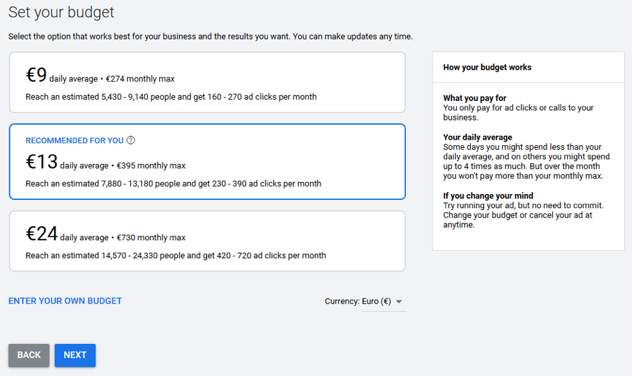632x376 pixels.
Task: Choose the recommended €13 daily budget card
Action: click(x=207, y=162)
